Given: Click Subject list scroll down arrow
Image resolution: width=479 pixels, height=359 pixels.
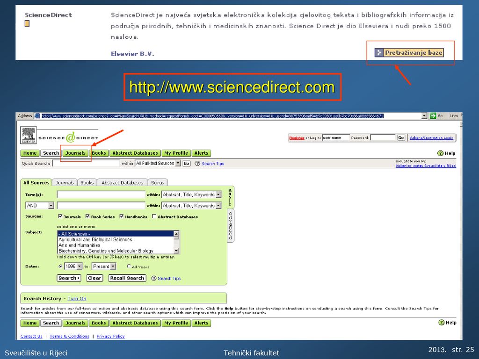Looking at the screenshot, I should [x=176, y=251].
